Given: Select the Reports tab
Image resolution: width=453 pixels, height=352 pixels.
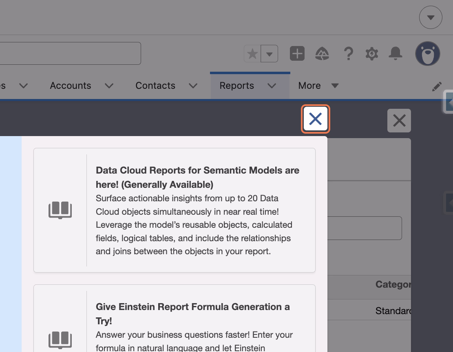Looking at the screenshot, I should (x=236, y=86).
